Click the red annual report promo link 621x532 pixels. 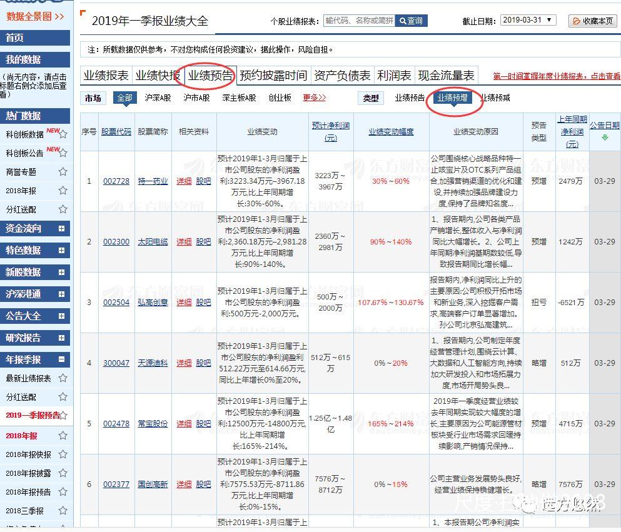click(557, 76)
